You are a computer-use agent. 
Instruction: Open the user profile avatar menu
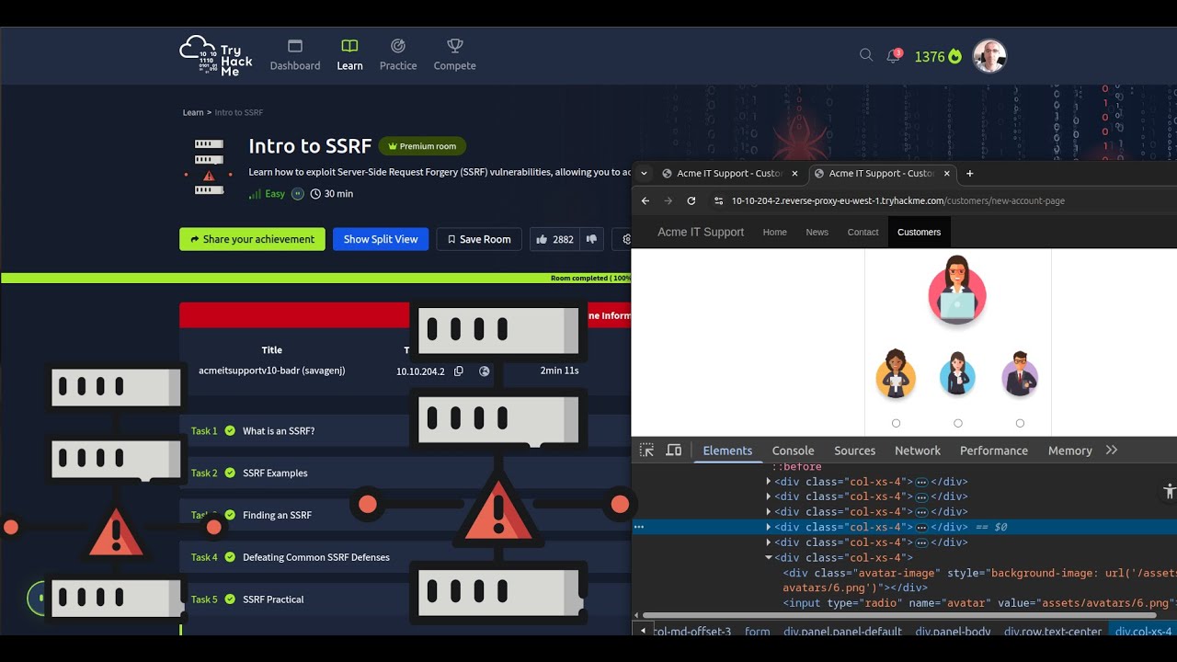990,56
